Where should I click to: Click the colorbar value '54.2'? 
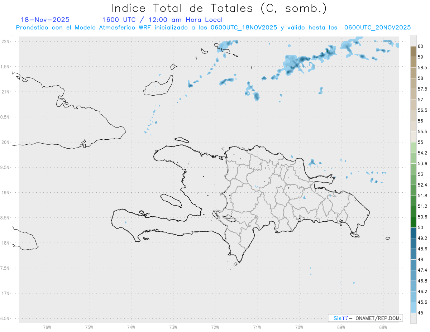click(422, 153)
